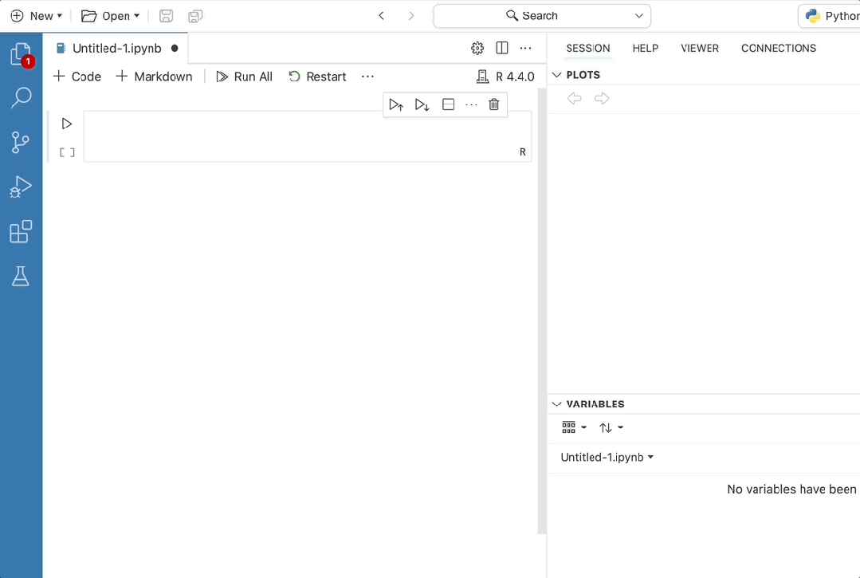Open variables grouping dropdown
The height and width of the screenshot is (578, 860).
574,428
